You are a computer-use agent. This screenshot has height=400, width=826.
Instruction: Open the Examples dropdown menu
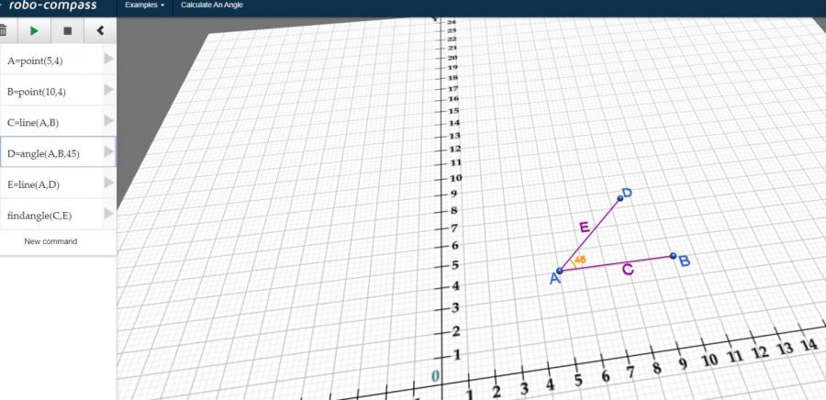tap(145, 6)
